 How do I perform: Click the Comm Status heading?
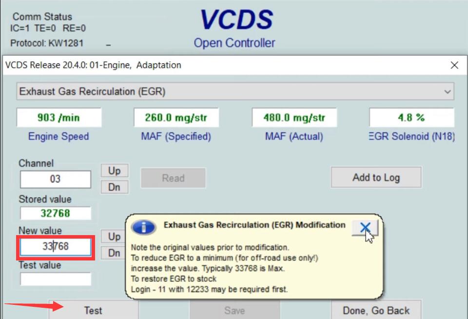click(x=42, y=17)
